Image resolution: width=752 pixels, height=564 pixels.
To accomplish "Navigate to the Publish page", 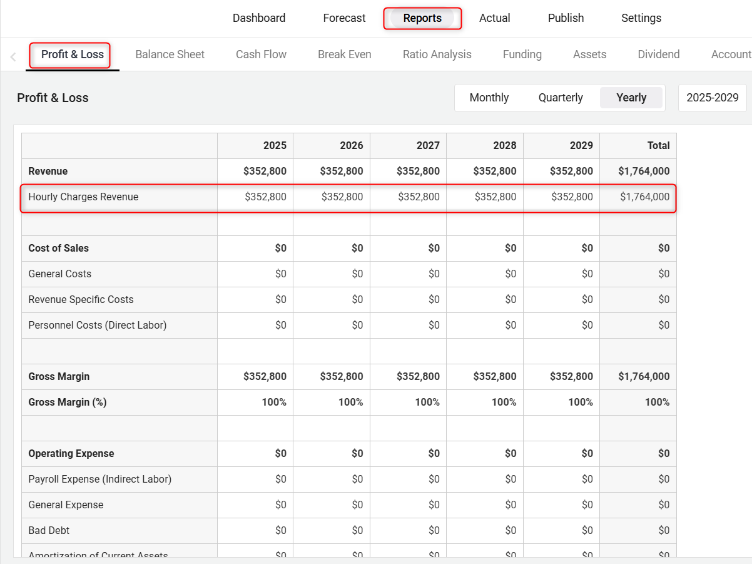I will click(566, 18).
